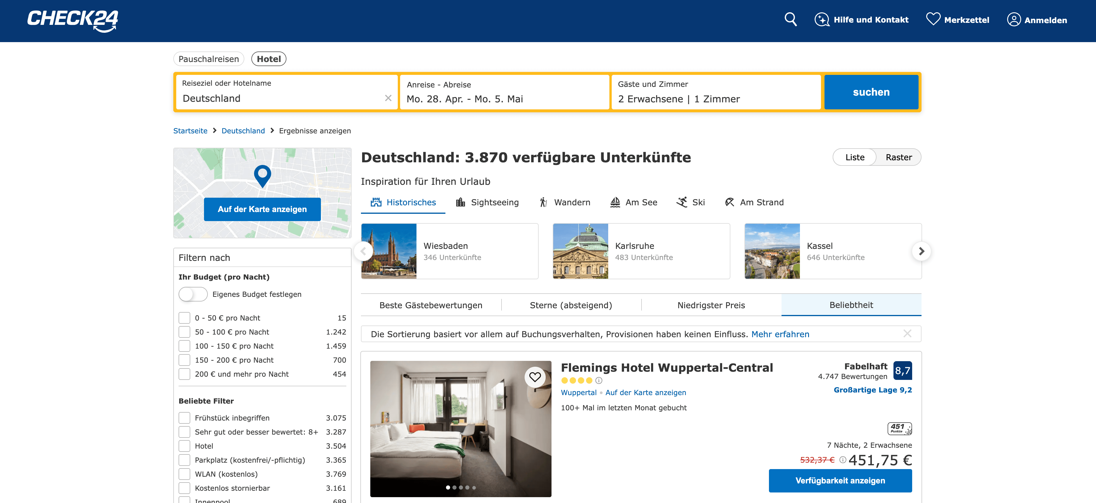This screenshot has height=503, width=1096.
Task: Open the search magnifier icon
Action: click(x=791, y=19)
